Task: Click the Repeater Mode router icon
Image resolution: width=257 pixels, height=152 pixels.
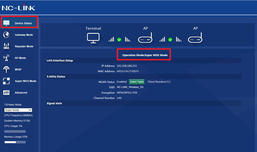Action: pyautogui.click(x=6, y=46)
